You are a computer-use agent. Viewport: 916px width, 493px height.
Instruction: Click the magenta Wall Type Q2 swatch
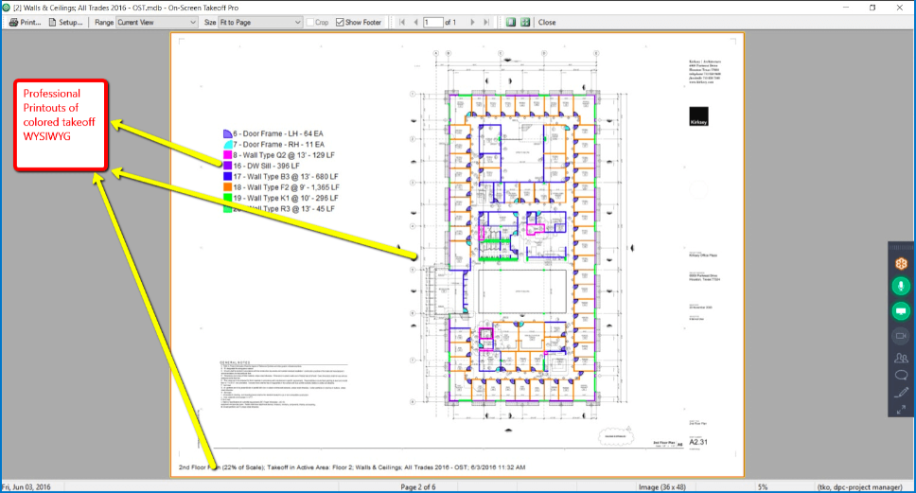(x=227, y=155)
